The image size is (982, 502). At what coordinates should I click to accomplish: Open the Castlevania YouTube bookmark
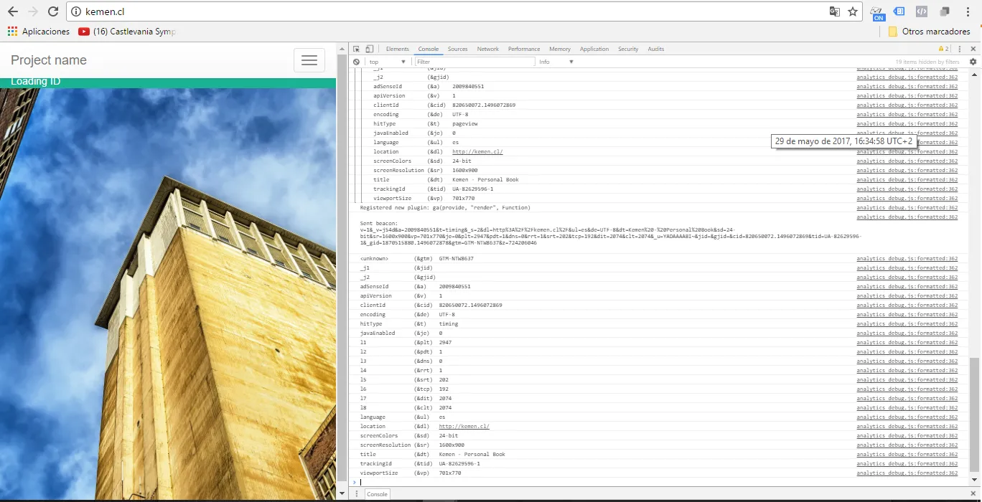coord(127,32)
